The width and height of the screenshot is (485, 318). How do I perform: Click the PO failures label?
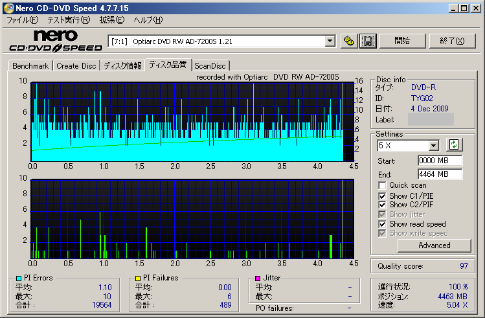click(275, 308)
